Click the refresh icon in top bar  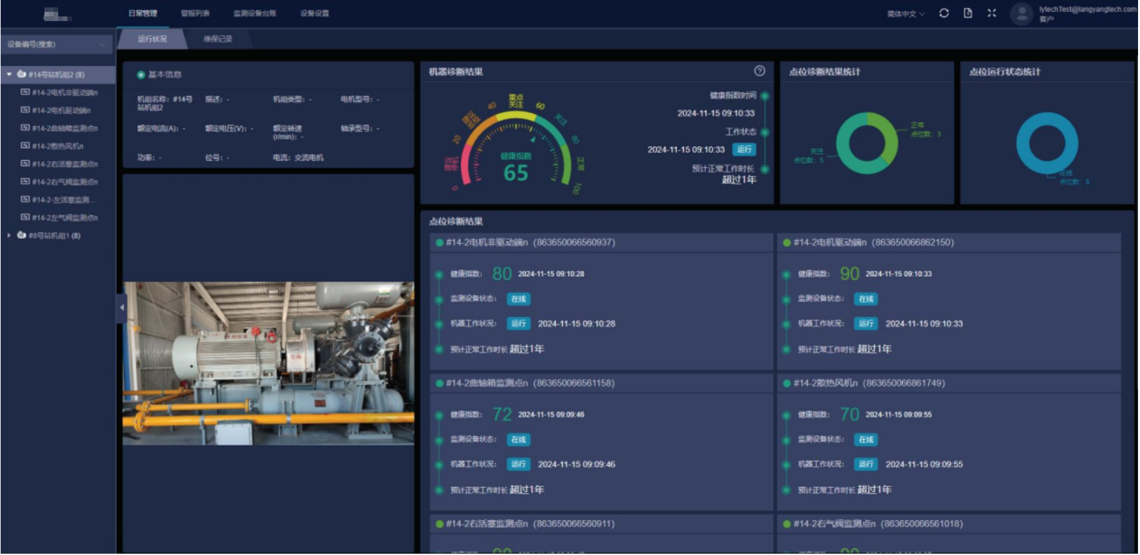click(944, 13)
